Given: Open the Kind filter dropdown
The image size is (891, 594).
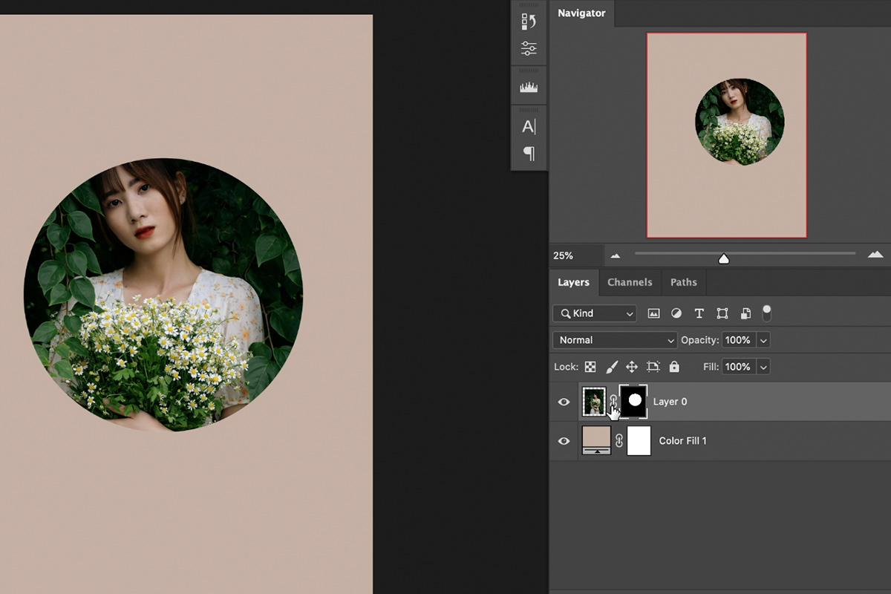Looking at the screenshot, I should coord(594,313).
